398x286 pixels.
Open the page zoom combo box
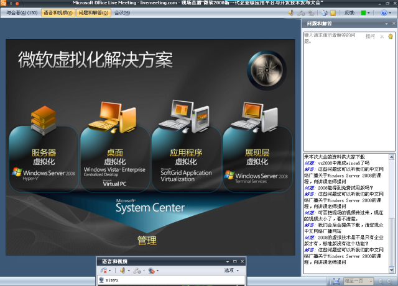(357, 281)
